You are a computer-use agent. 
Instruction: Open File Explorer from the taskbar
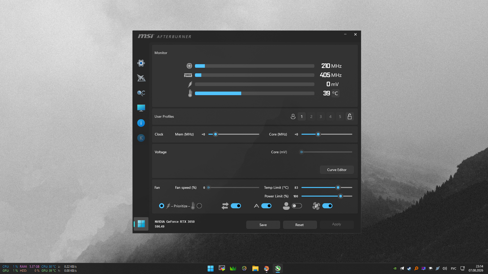click(255, 268)
